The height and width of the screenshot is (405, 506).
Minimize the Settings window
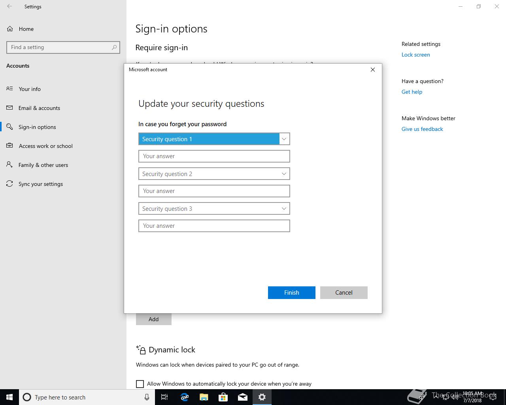point(461,6)
